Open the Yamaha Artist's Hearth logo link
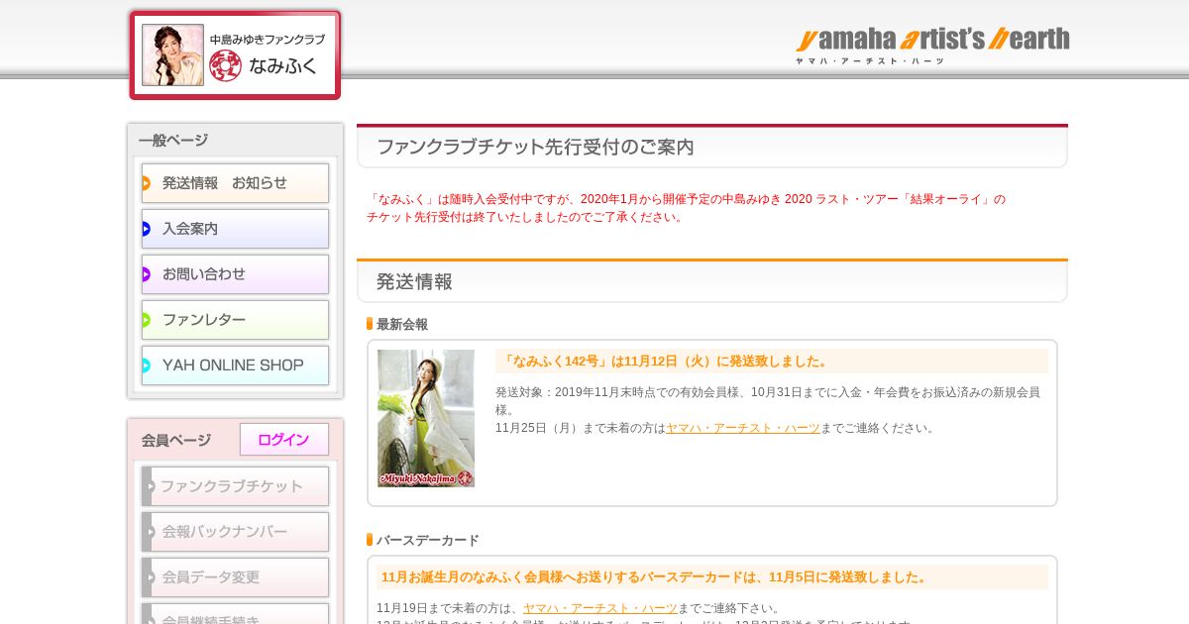The height and width of the screenshot is (624, 1189). click(x=932, y=45)
